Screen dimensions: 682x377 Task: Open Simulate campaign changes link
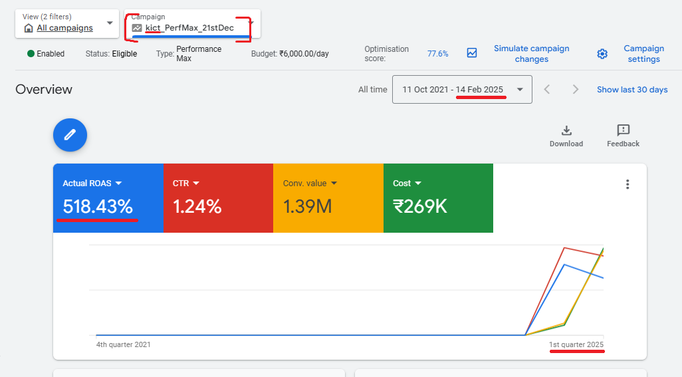(532, 54)
